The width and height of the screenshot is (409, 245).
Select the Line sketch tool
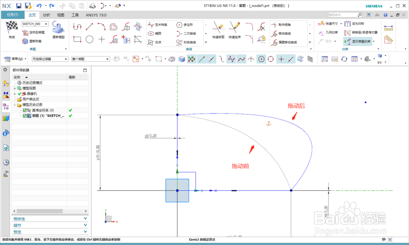tap(90, 27)
